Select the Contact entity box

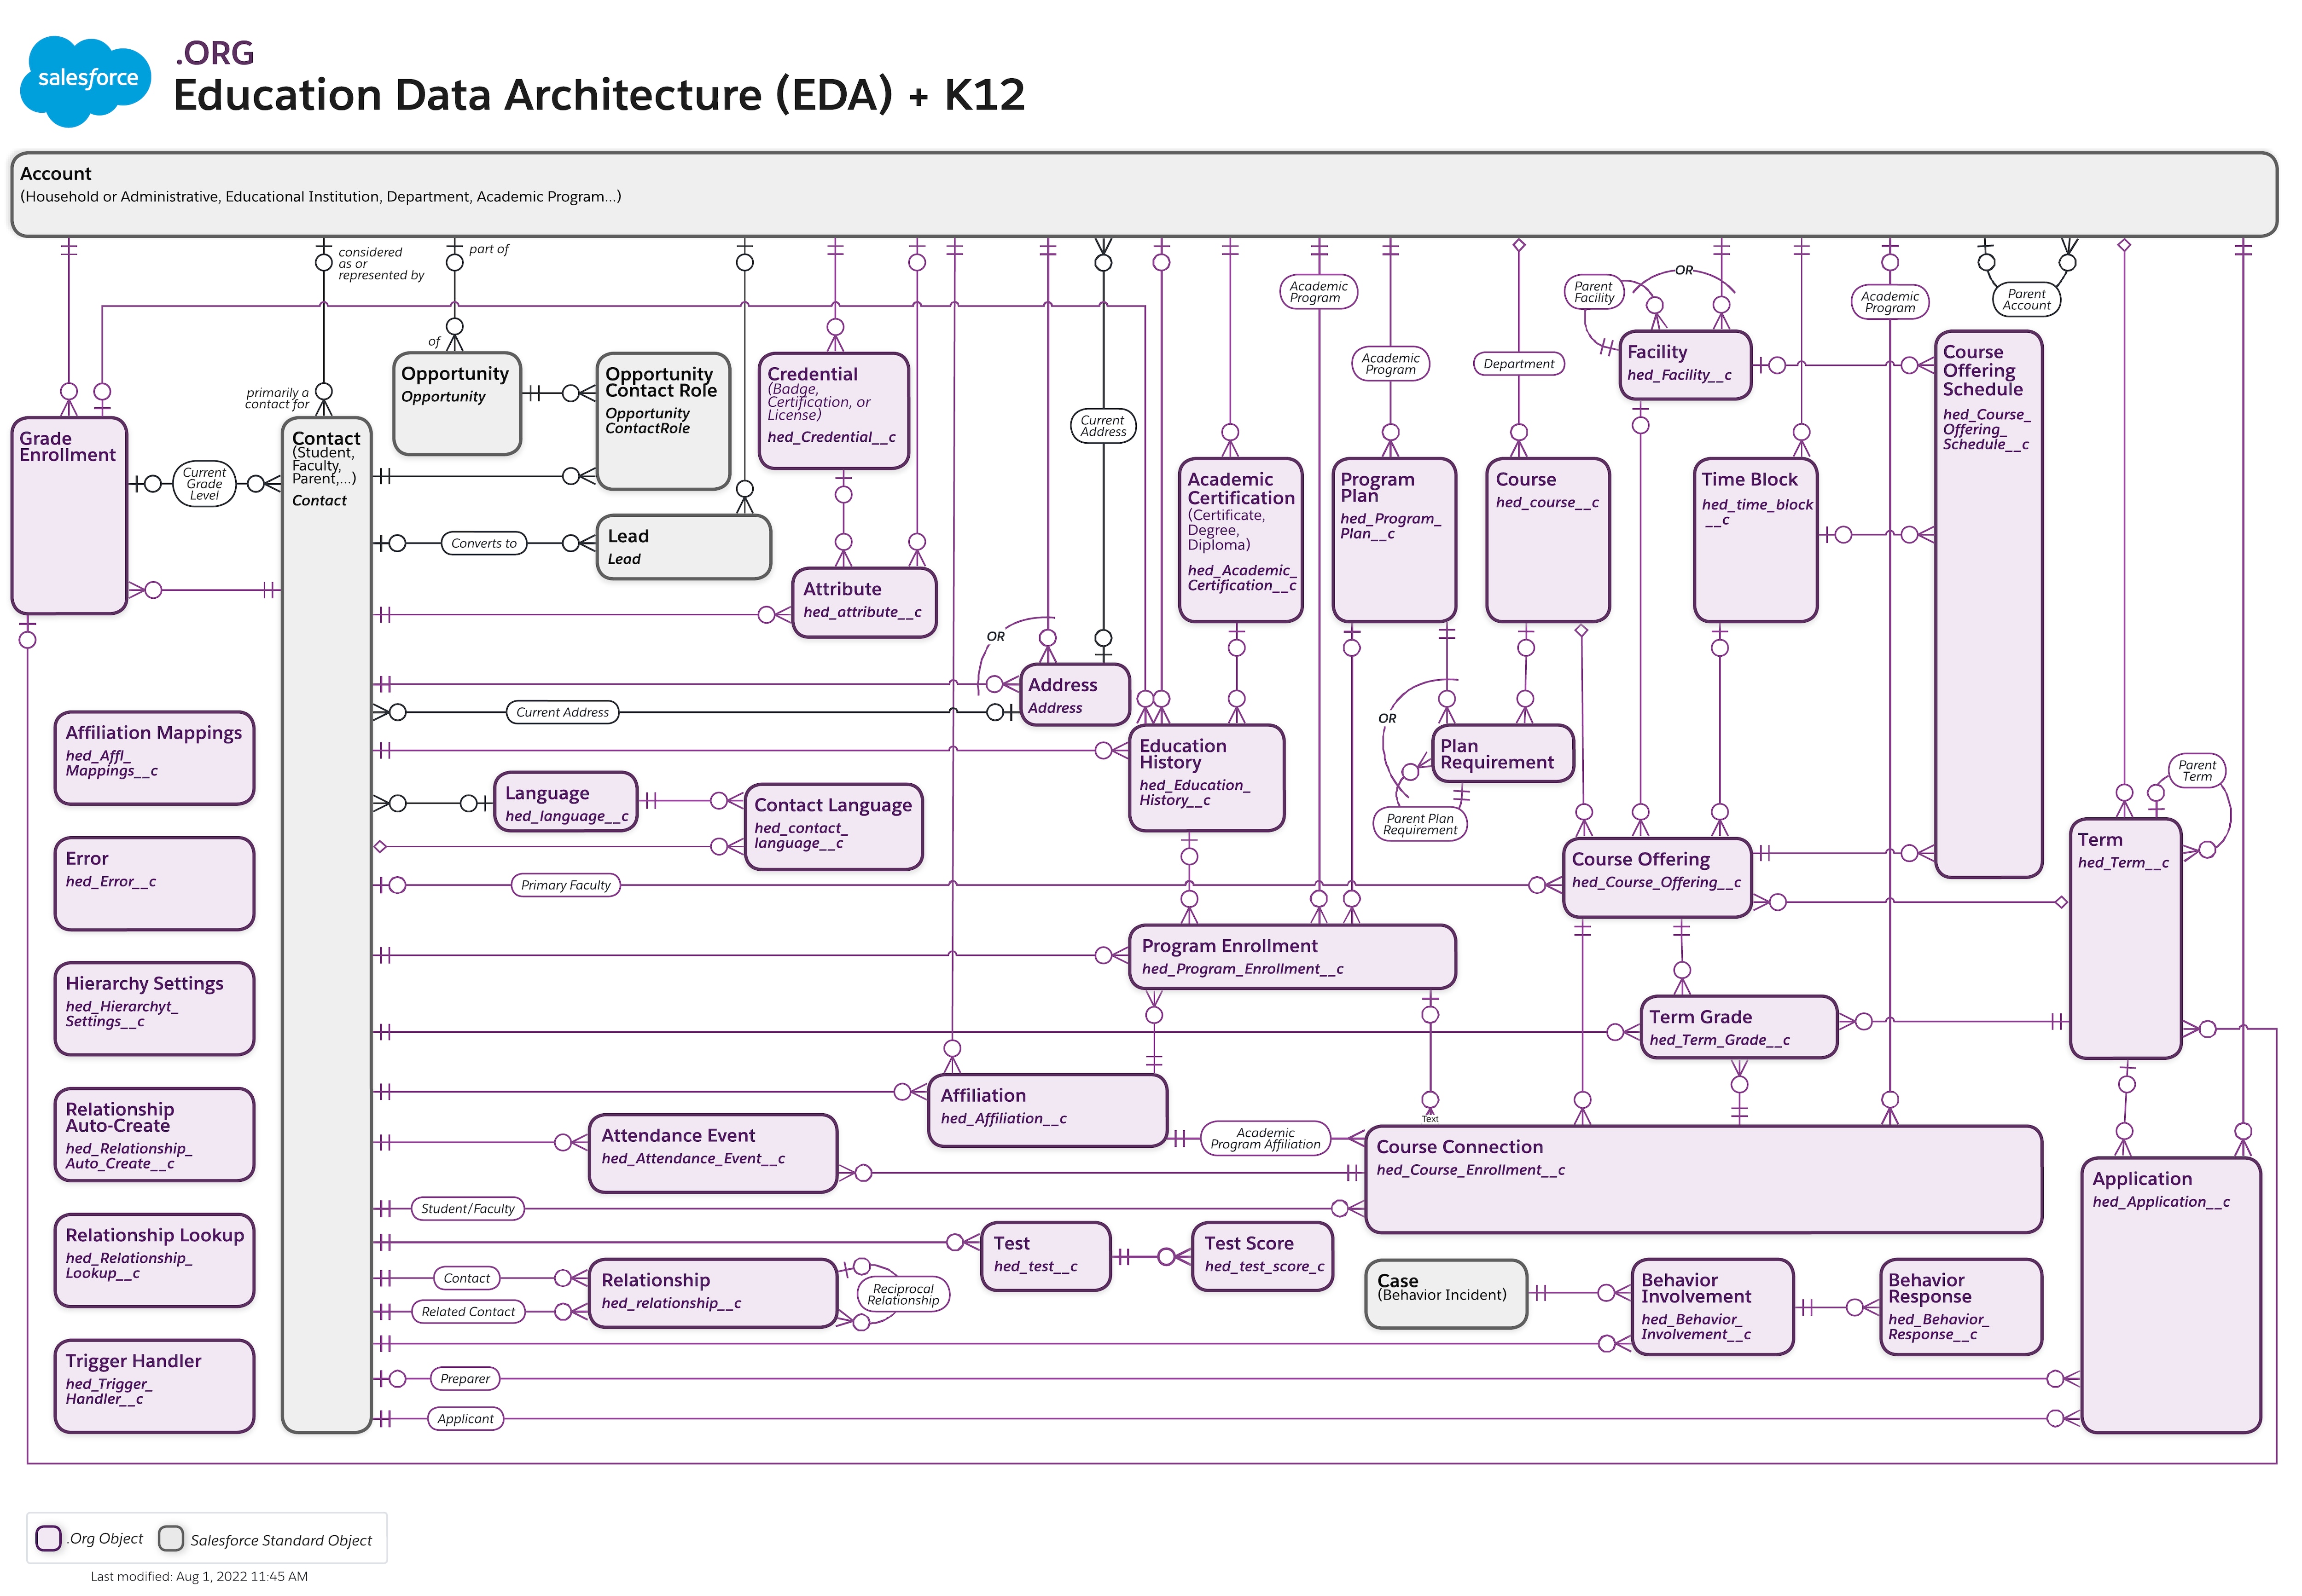pos(326,925)
